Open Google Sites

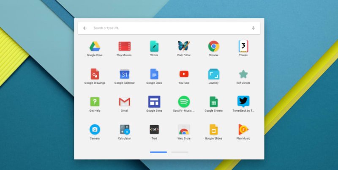point(154,101)
